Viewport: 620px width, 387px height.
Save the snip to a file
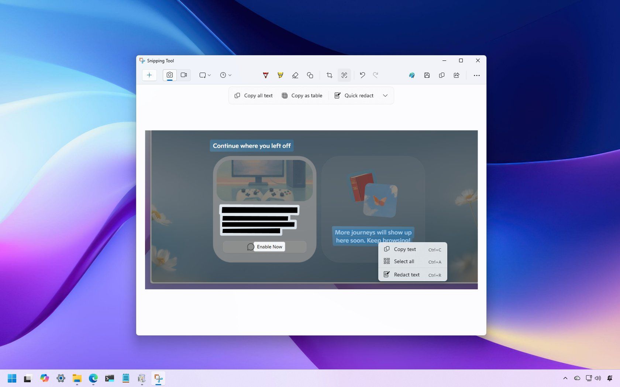(x=427, y=75)
